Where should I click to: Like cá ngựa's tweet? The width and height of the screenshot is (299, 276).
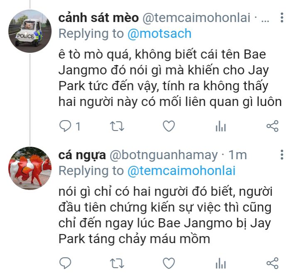click(x=169, y=263)
